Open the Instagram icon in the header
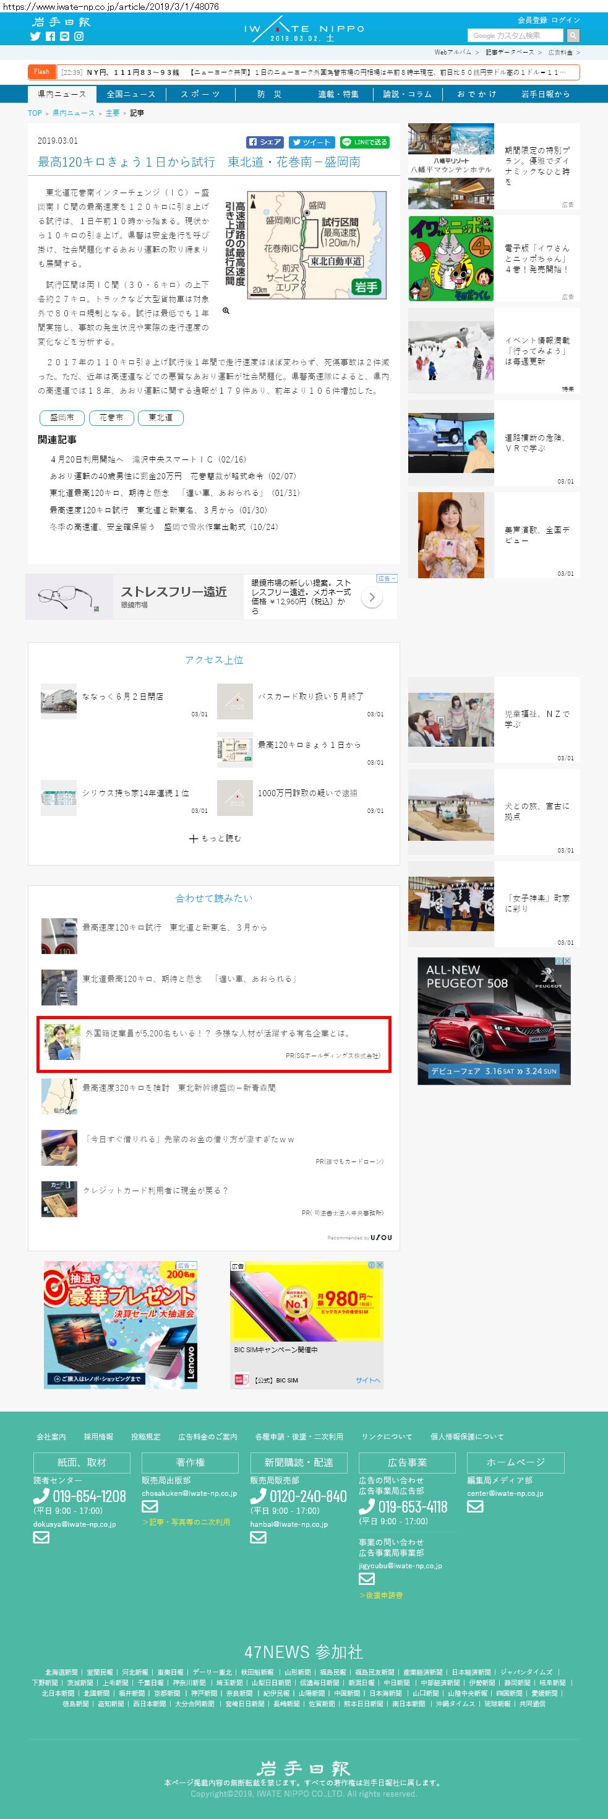Screen dimensions: 608x1819 coord(79,37)
